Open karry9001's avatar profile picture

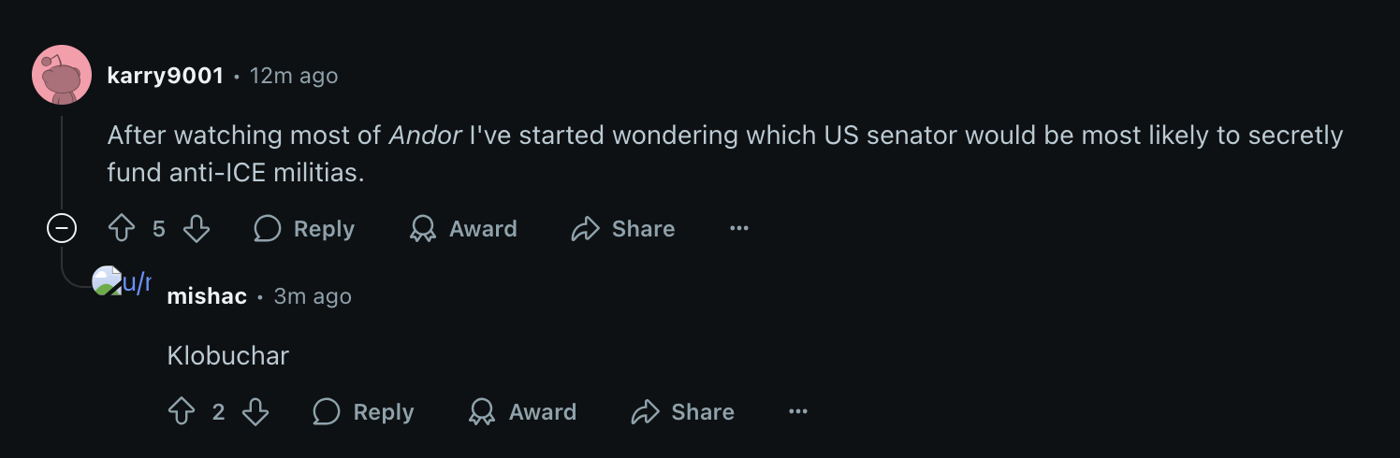point(62,75)
